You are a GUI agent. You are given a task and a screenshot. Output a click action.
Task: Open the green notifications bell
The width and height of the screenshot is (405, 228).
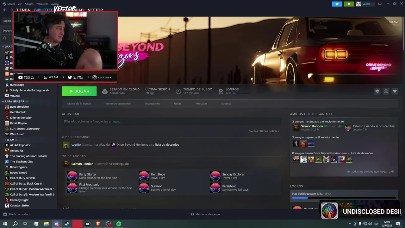[349, 4]
